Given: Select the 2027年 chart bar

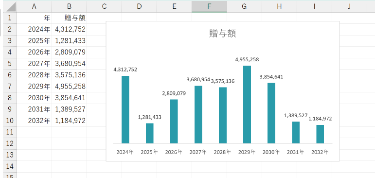Looking at the screenshot, I should 198,115.
